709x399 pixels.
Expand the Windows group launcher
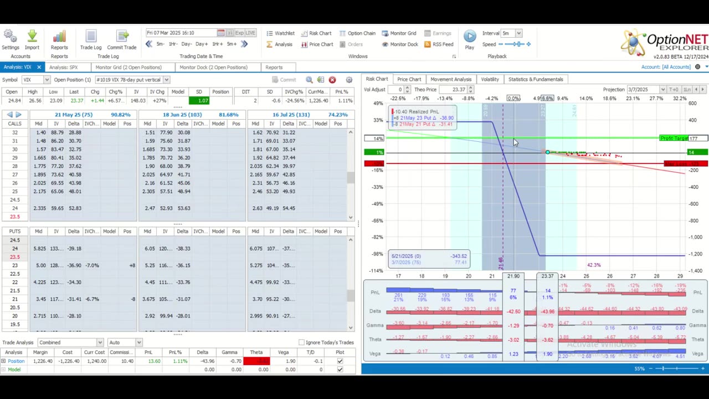454,57
